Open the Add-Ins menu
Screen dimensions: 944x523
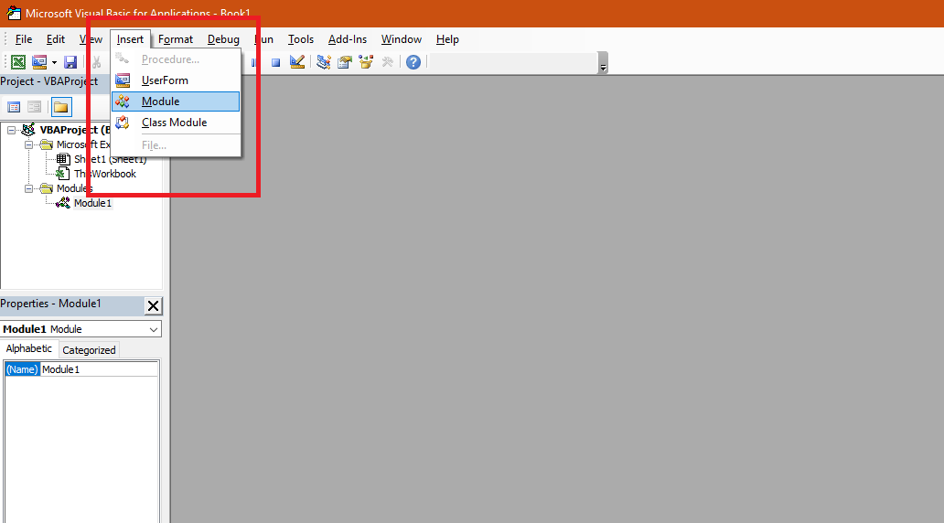pos(348,39)
